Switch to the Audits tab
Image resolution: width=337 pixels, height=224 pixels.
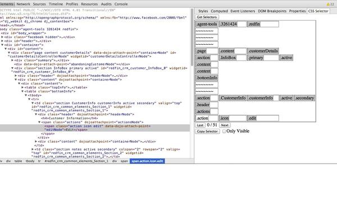(106, 4)
